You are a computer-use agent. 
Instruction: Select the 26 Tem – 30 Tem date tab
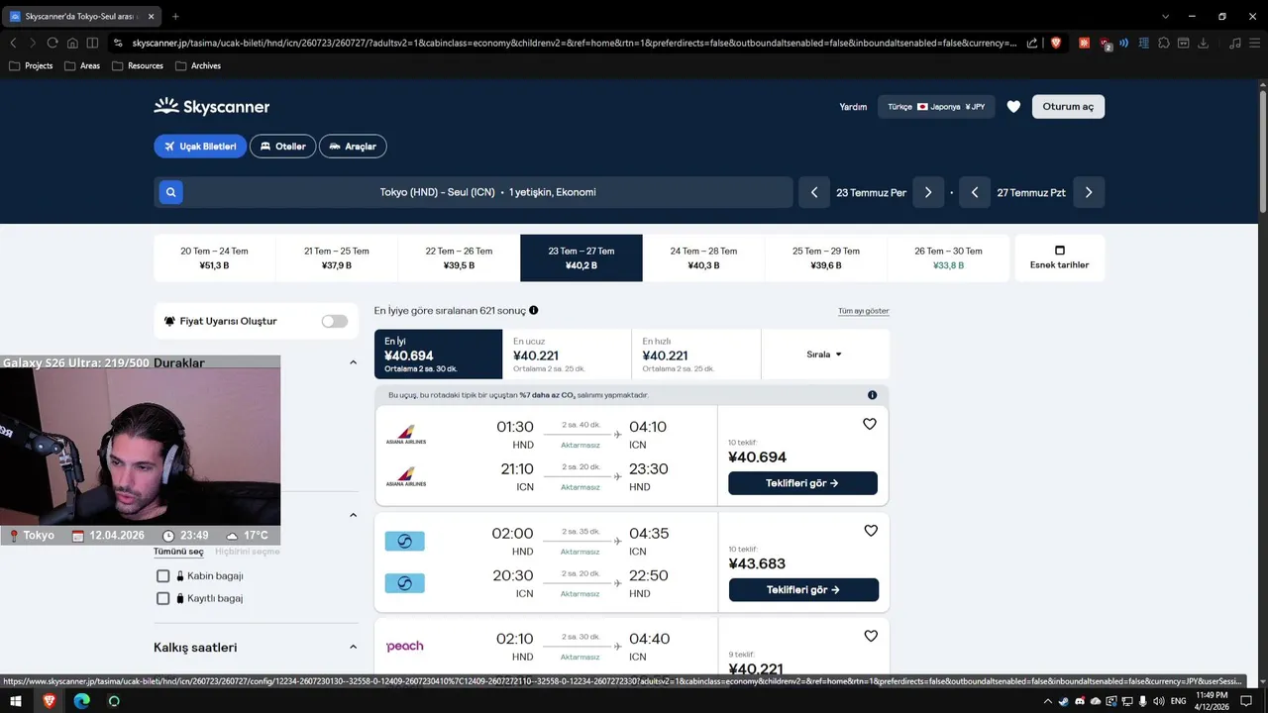948,257
